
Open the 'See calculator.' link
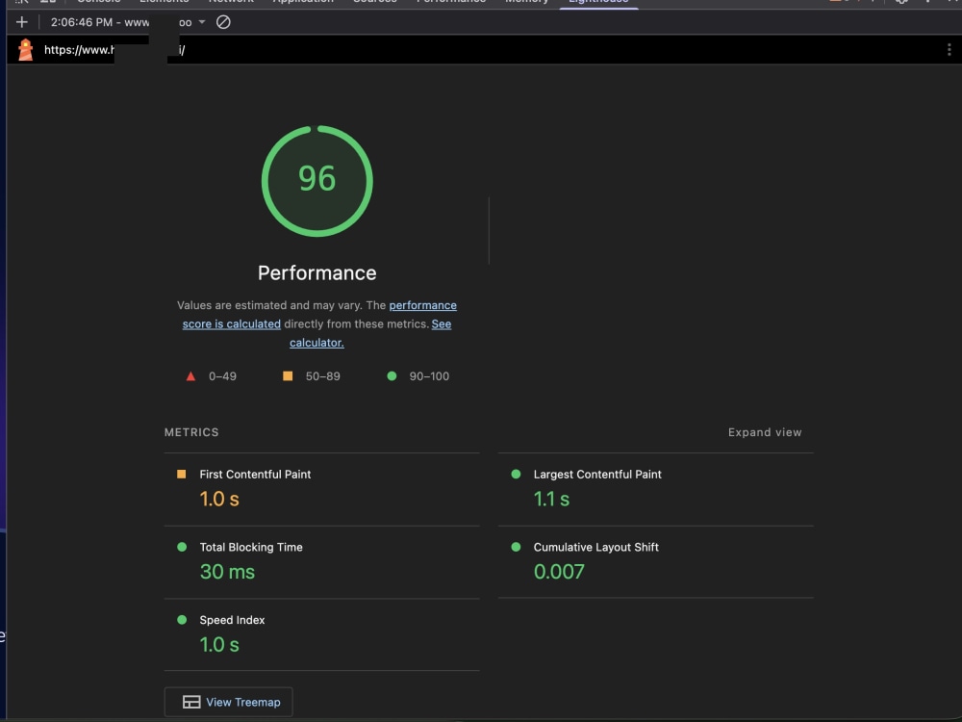tap(370, 333)
